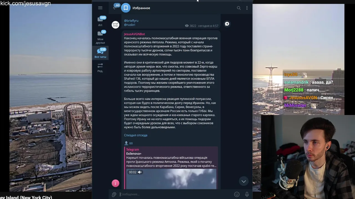Click the JesusssAVGN username in stream chat
Screen dimensions: 355x199
point(303,98)
